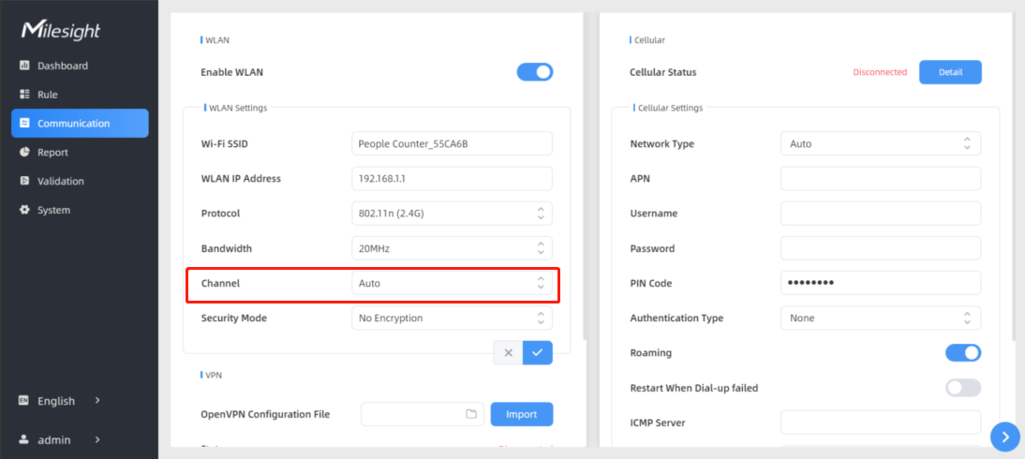Turn off the Roaming switch
Image resolution: width=1025 pixels, height=459 pixels.
[x=962, y=353]
